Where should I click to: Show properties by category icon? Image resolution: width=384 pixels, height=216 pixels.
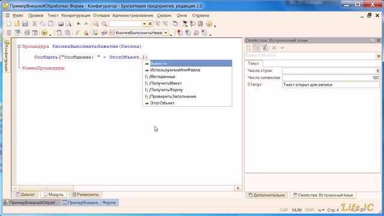256,48
